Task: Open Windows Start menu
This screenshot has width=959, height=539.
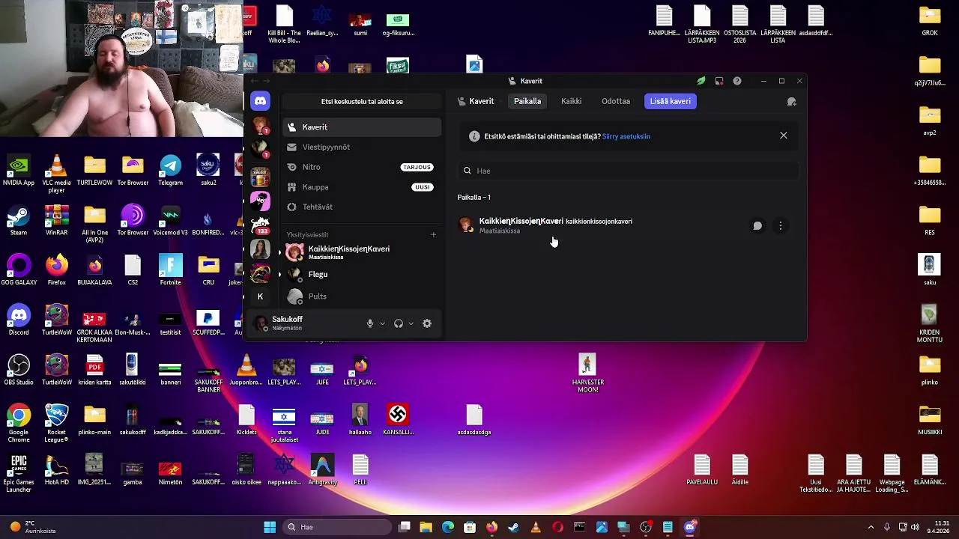Action: (270, 527)
